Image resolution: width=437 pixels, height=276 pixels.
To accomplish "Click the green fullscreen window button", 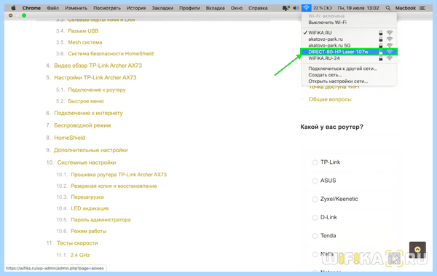I will pos(24,15).
